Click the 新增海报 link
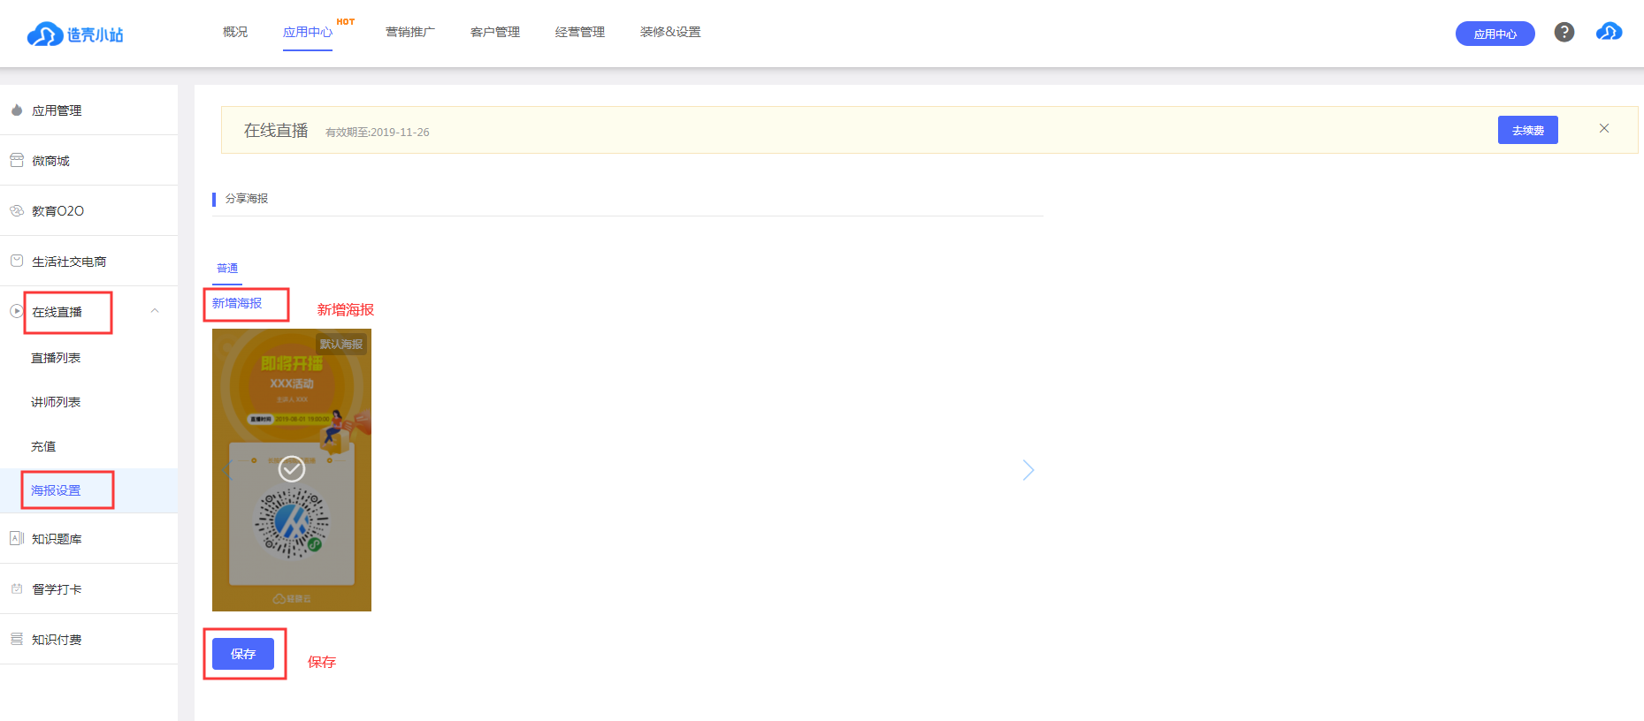1644x721 pixels. point(237,303)
